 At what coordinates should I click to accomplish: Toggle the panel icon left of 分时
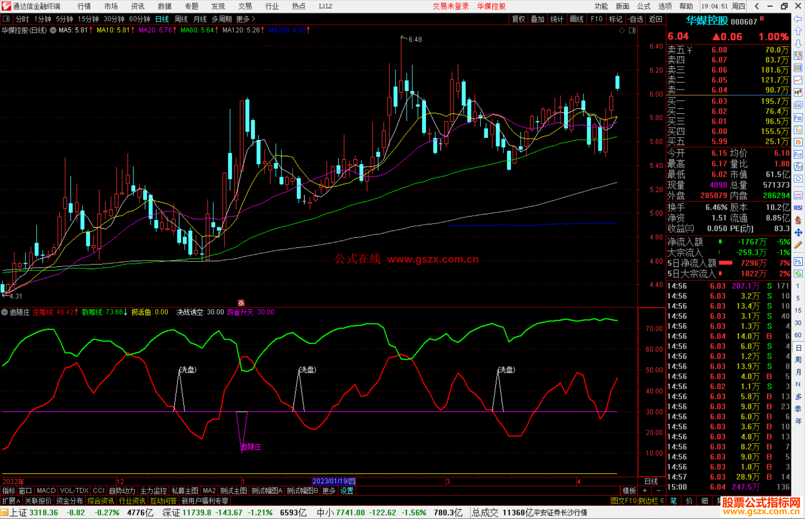[6, 19]
